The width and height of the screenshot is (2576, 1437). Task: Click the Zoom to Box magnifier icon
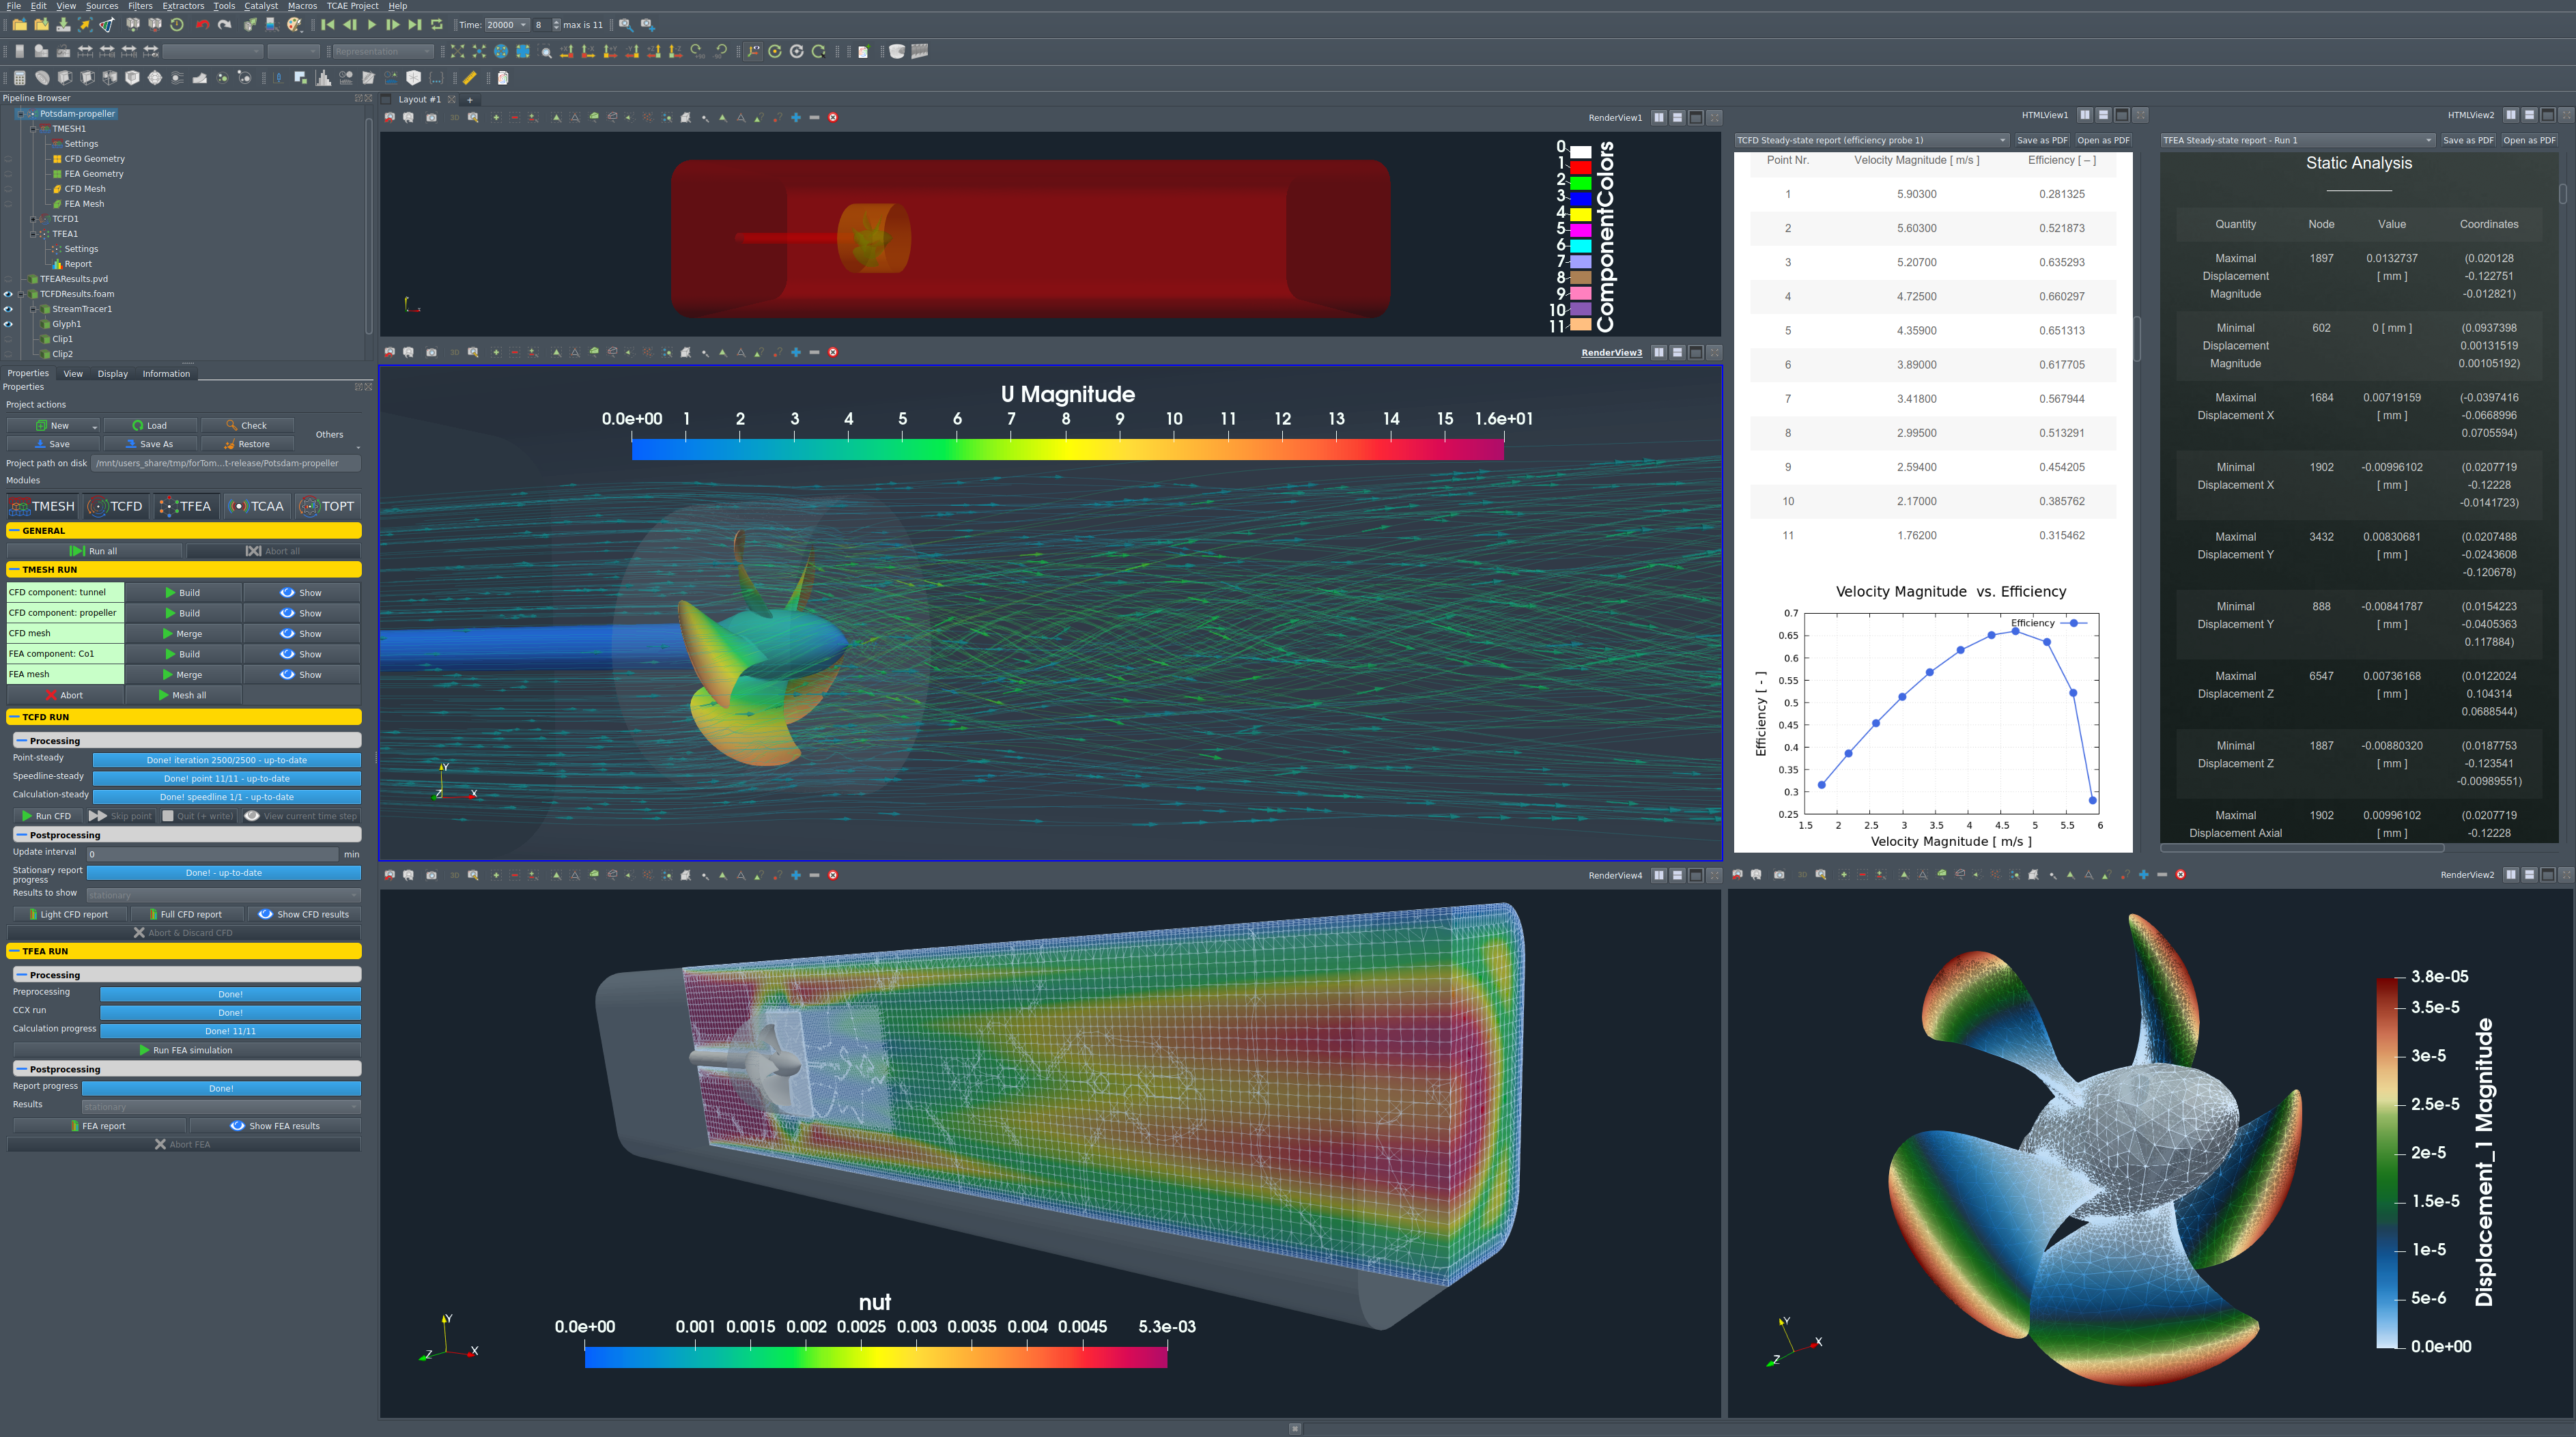(x=546, y=51)
